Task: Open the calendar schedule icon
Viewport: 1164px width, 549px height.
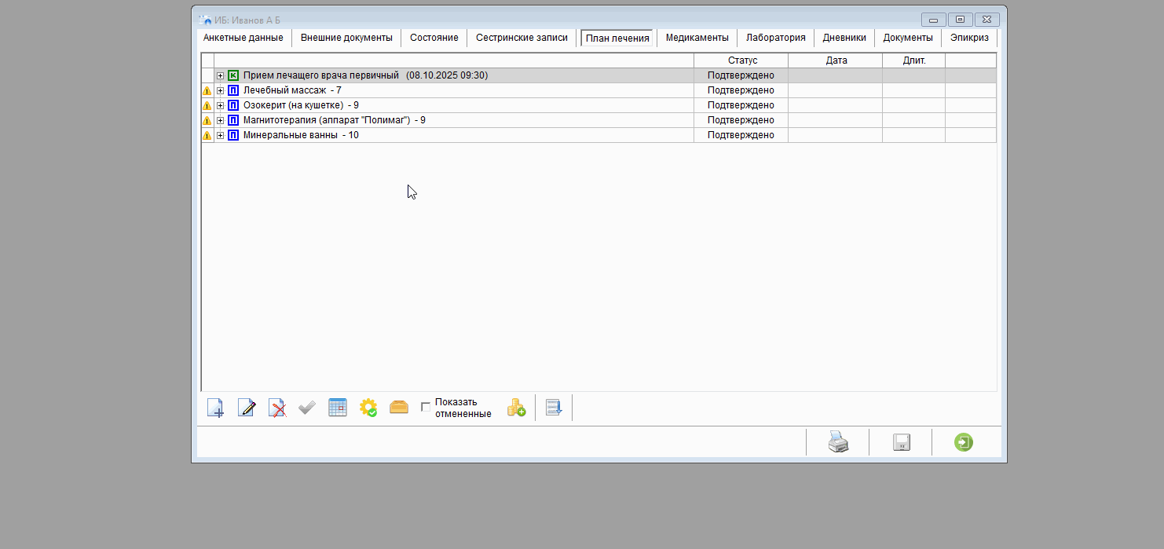Action: pyautogui.click(x=338, y=408)
